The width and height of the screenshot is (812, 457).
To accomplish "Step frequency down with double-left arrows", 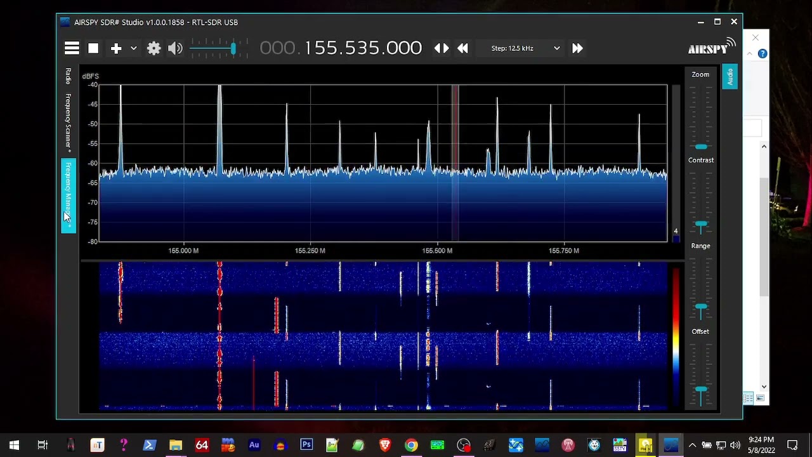I will point(462,48).
